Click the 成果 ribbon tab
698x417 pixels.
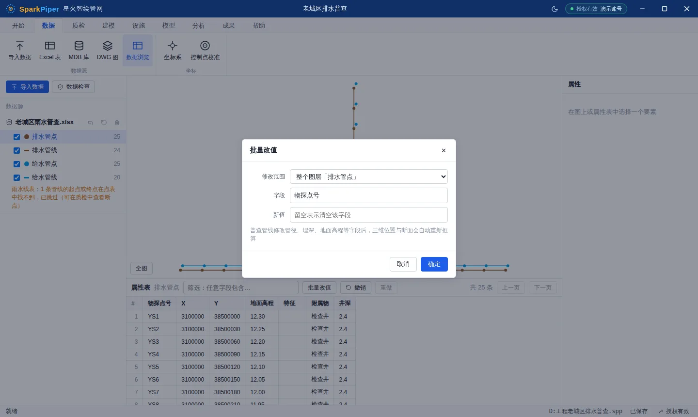pos(229,26)
